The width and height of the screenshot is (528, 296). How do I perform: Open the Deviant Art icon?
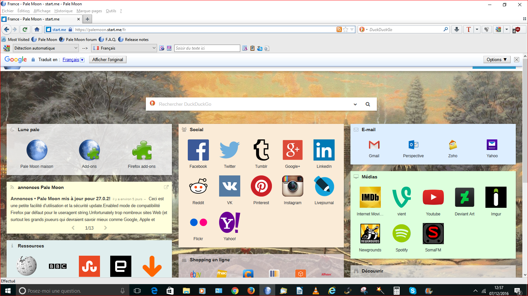click(465, 197)
